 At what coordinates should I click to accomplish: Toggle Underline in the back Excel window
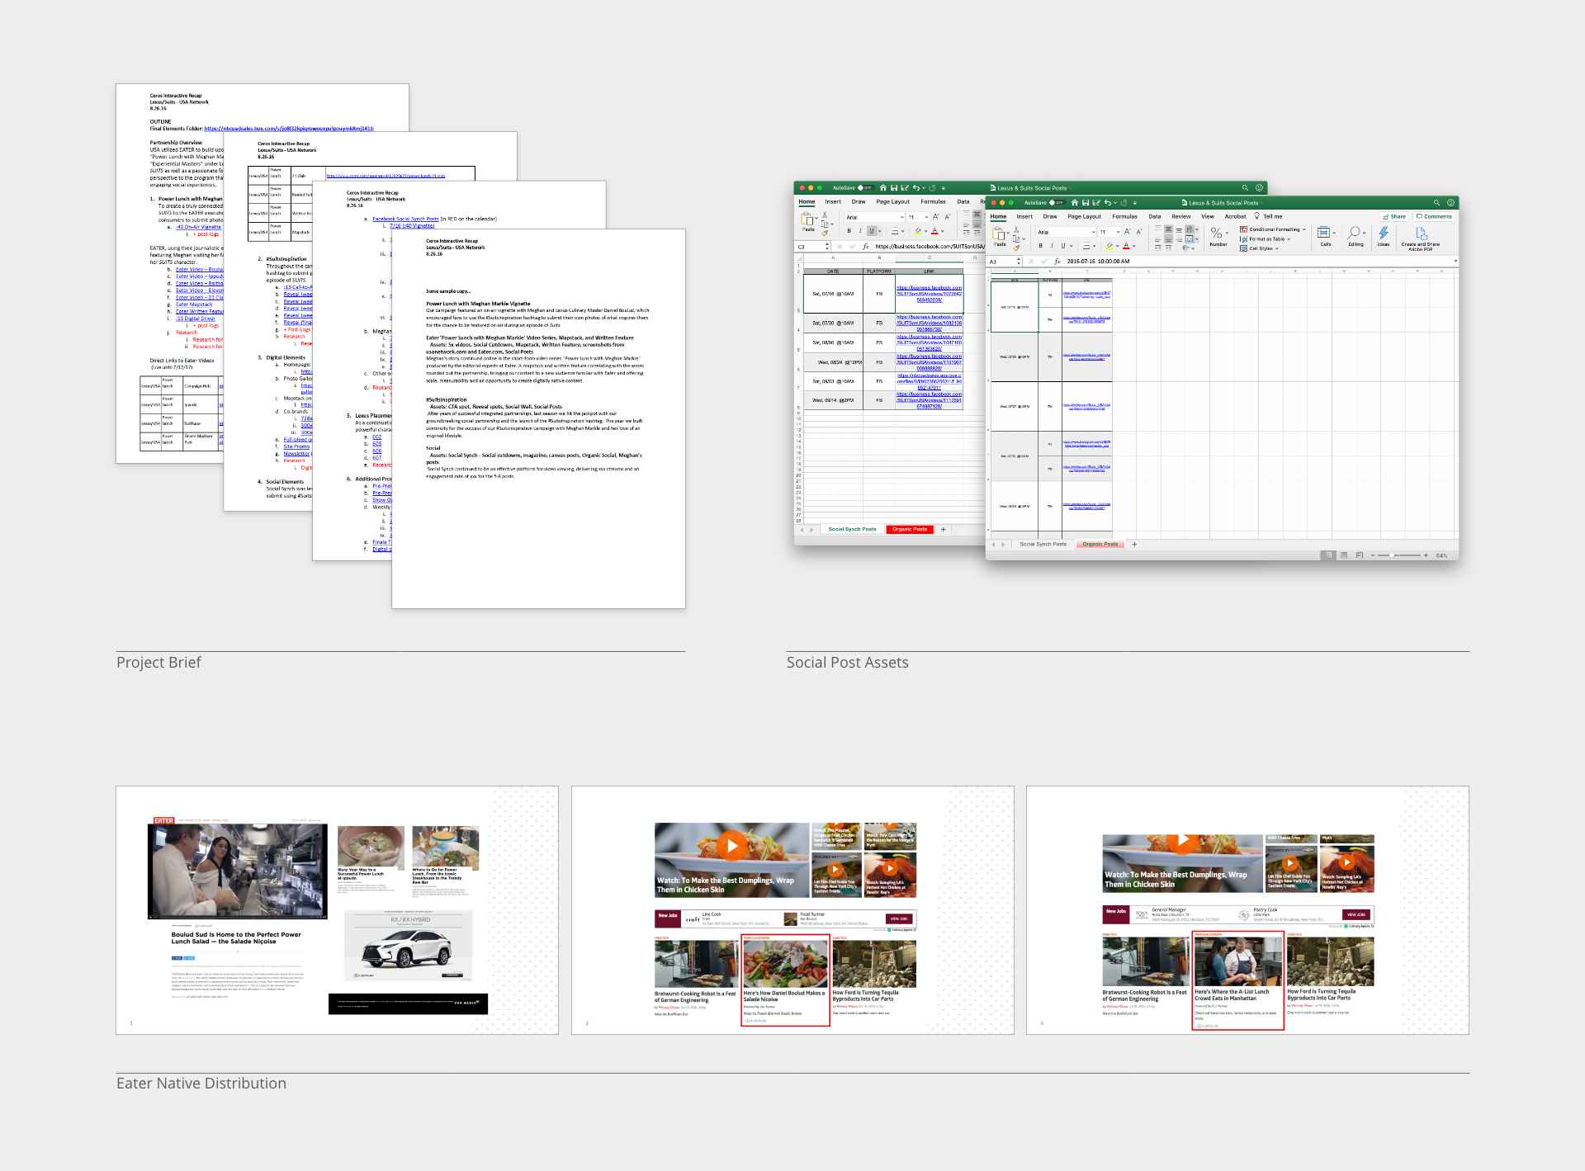click(871, 231)
